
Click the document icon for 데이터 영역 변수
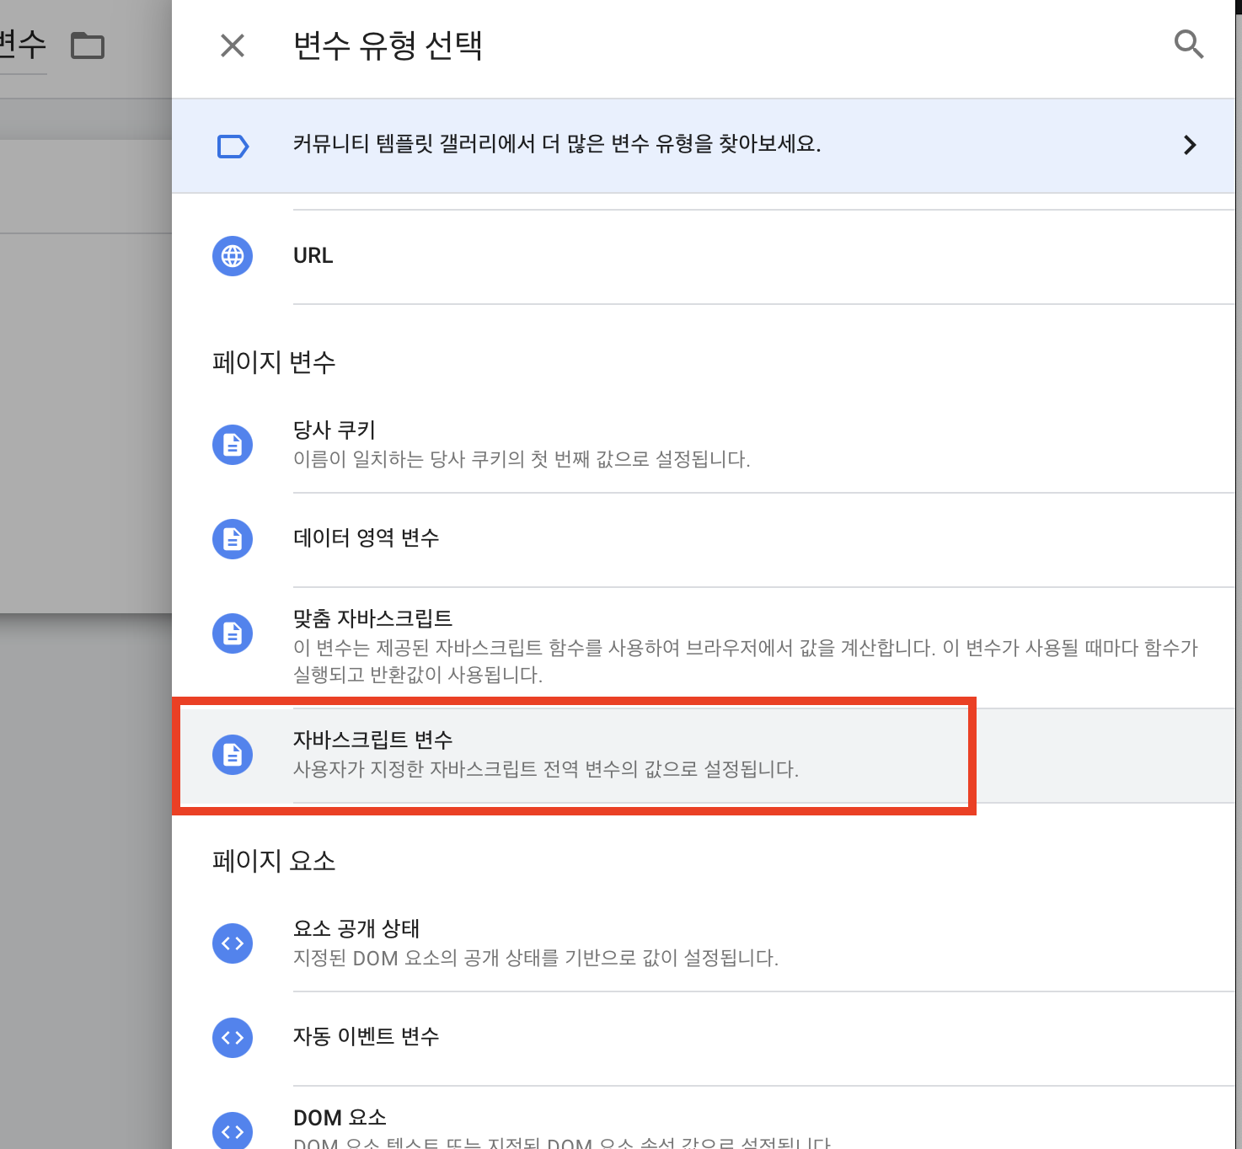pos(232,539)
